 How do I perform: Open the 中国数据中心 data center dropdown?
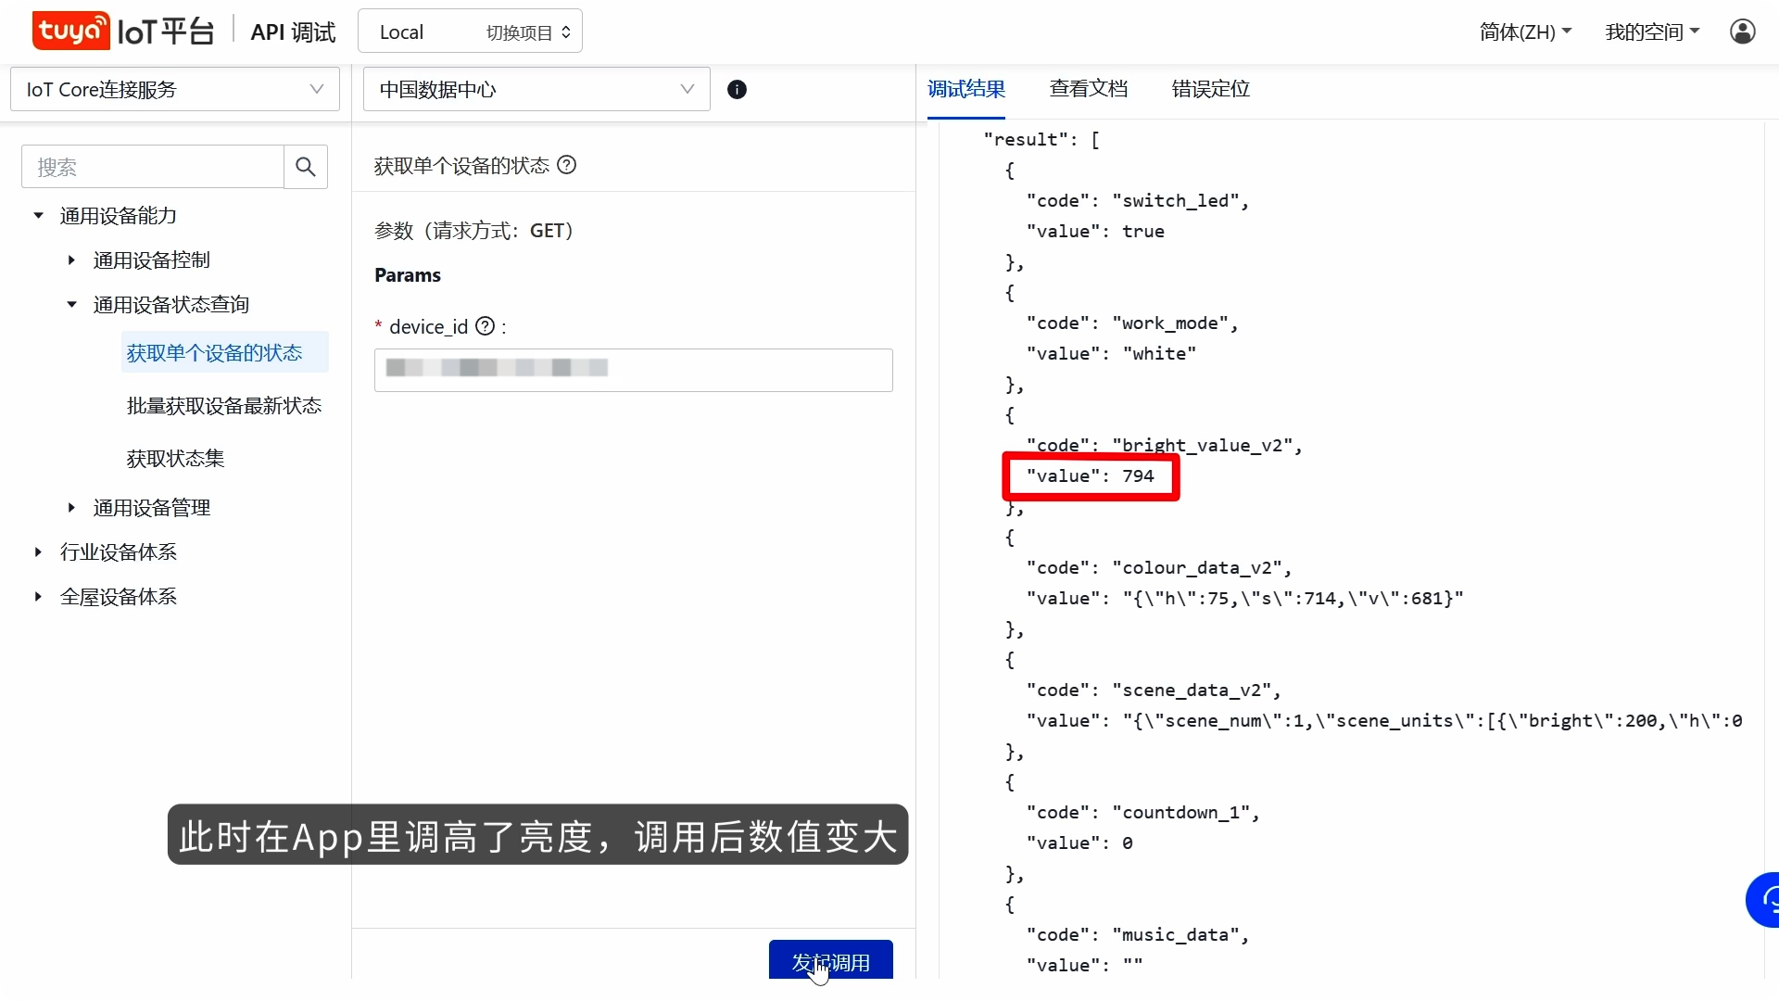(x=536, y=89)
